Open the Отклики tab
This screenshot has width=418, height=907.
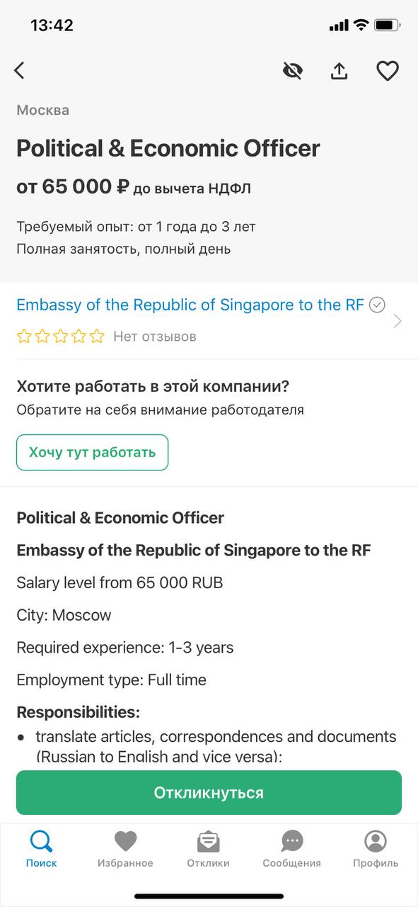208,849
